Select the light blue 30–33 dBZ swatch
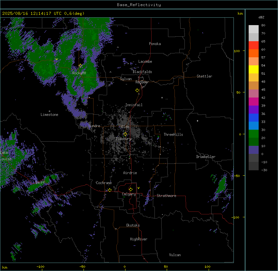Image resolution: width=278 pixels, height=271 pixels. click(x=253, y=126)
